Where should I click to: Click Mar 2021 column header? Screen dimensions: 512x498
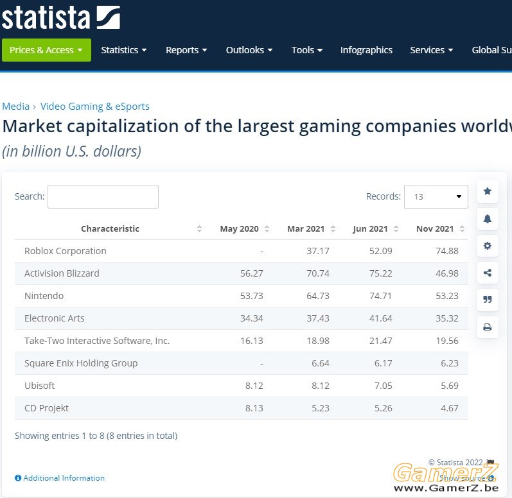306,228
